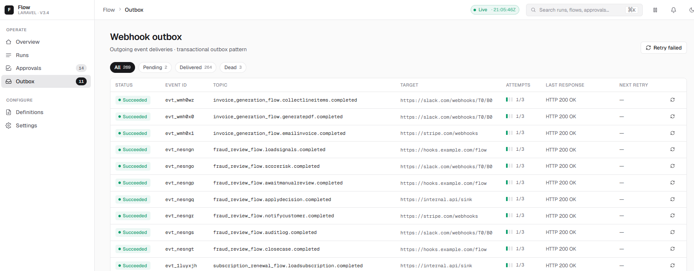Viewport: 694px width, 271px height.
Task: Click the LAST RESPONSE column header
Action: 565,85
